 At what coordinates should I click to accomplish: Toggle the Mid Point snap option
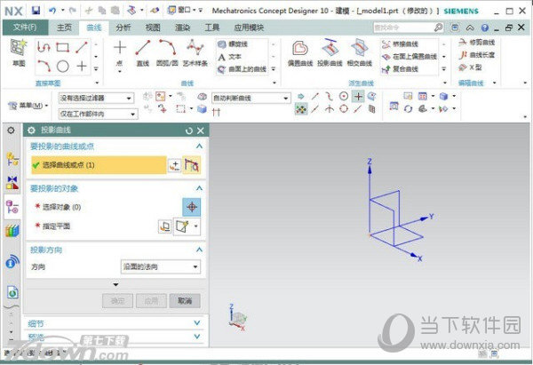pyautogui.click(x=315, y=109)
